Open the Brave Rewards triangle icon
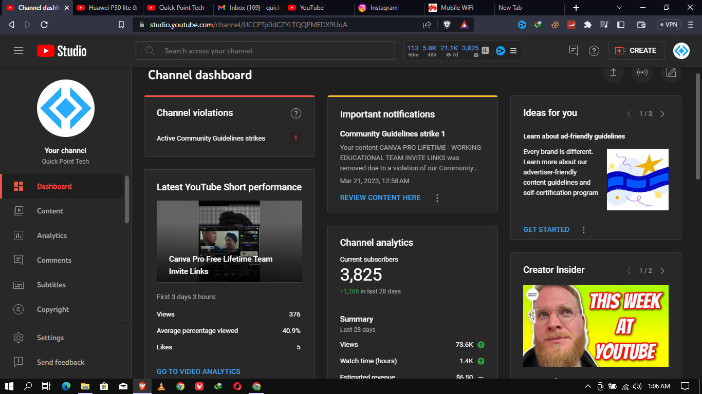This screenshot has width=702, height=394. tap(464, 25)
